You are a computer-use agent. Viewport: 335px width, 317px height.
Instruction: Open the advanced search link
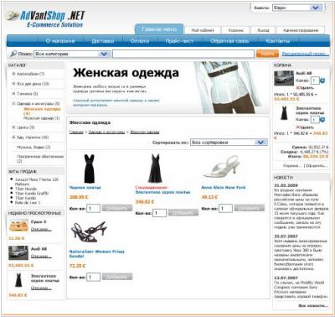pyautogui.click(x=305, y=54)
